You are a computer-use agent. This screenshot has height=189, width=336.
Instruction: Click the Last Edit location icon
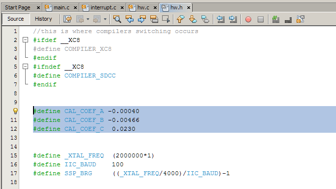(67, 19)
